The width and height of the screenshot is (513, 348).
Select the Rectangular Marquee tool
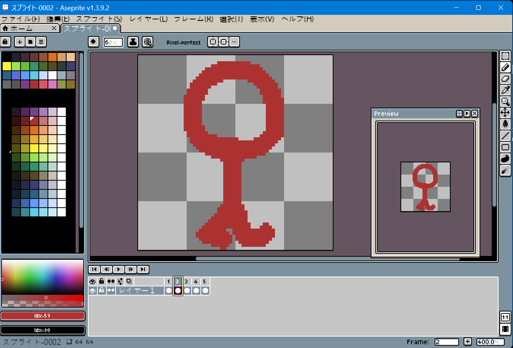tap(505, 56)
